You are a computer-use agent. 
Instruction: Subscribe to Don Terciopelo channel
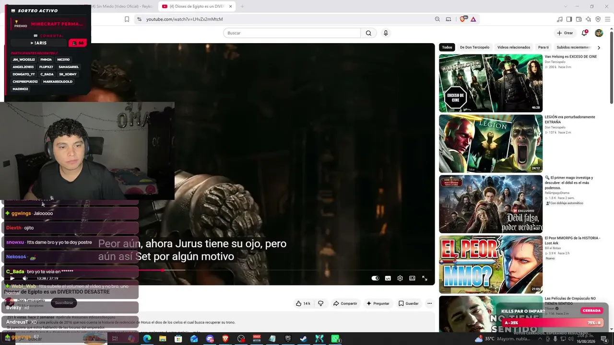point(64,303)
